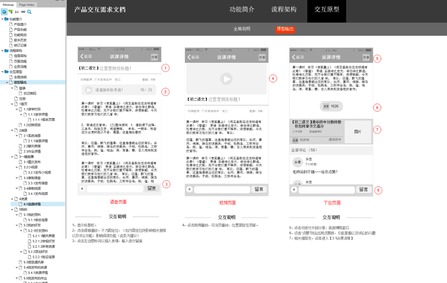Switch to the Sitemap tab
The image size is (447, 283).
[x=8, y=4]
